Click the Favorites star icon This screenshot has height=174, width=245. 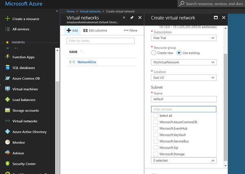pyautogui.click(x=7, y=42)
